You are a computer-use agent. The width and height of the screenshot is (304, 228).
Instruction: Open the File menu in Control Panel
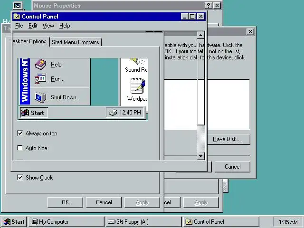point(19,26)
